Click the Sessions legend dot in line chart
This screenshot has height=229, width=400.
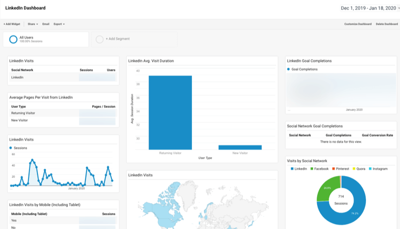coord(10,148)
